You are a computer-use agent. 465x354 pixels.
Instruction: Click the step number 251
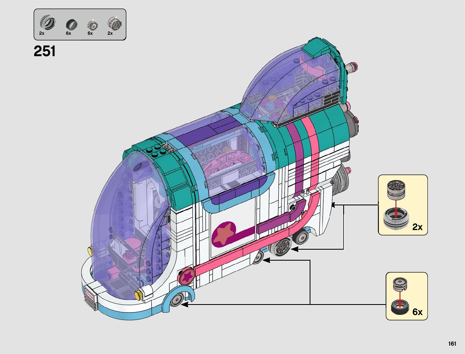[45, 51]
